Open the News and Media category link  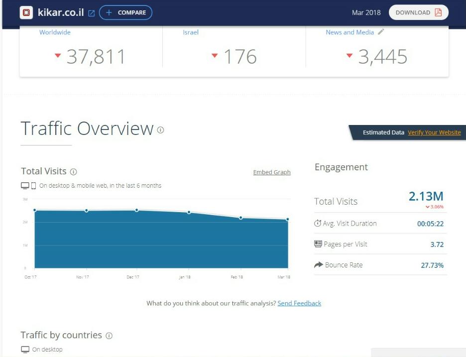349,32
